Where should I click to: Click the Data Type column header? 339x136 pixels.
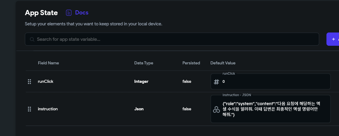coord(144,63)
